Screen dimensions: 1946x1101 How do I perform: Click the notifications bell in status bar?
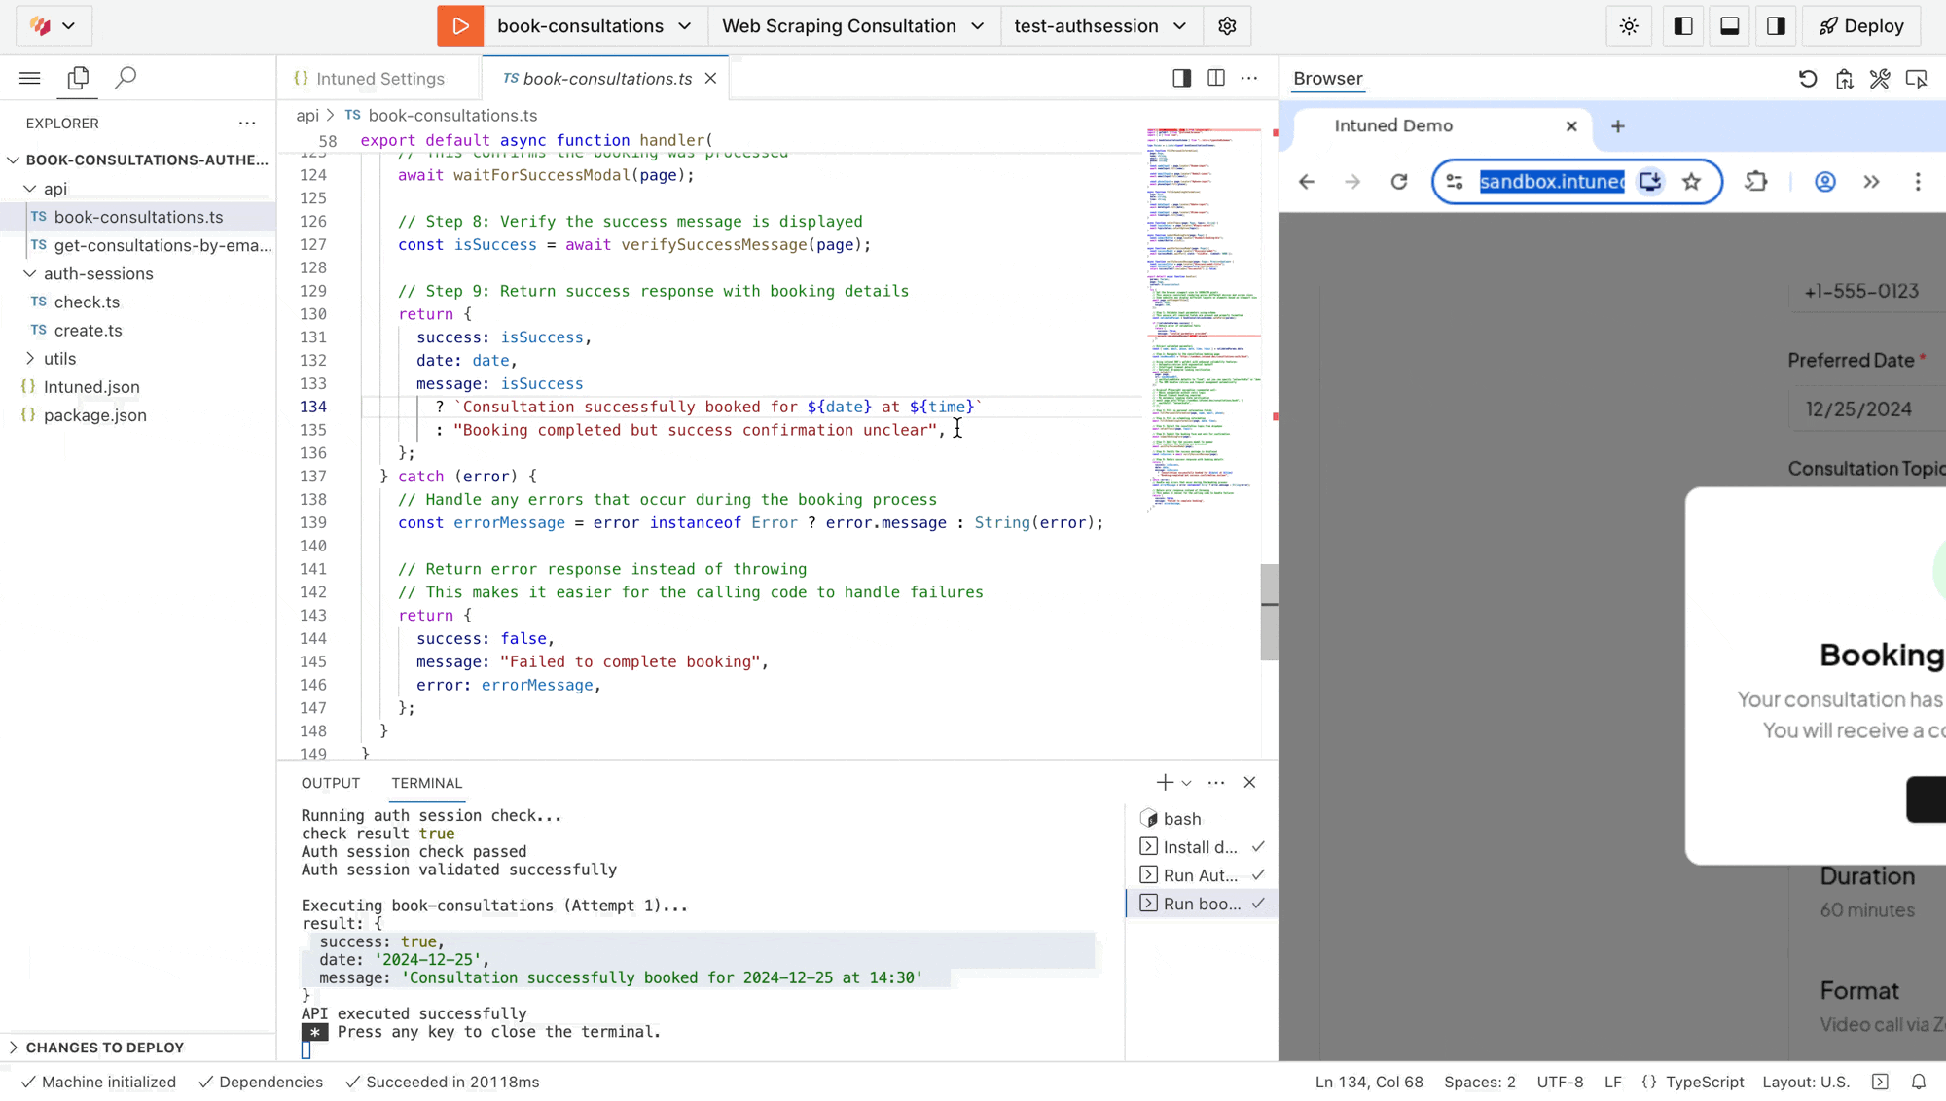coord(1919,1082)
